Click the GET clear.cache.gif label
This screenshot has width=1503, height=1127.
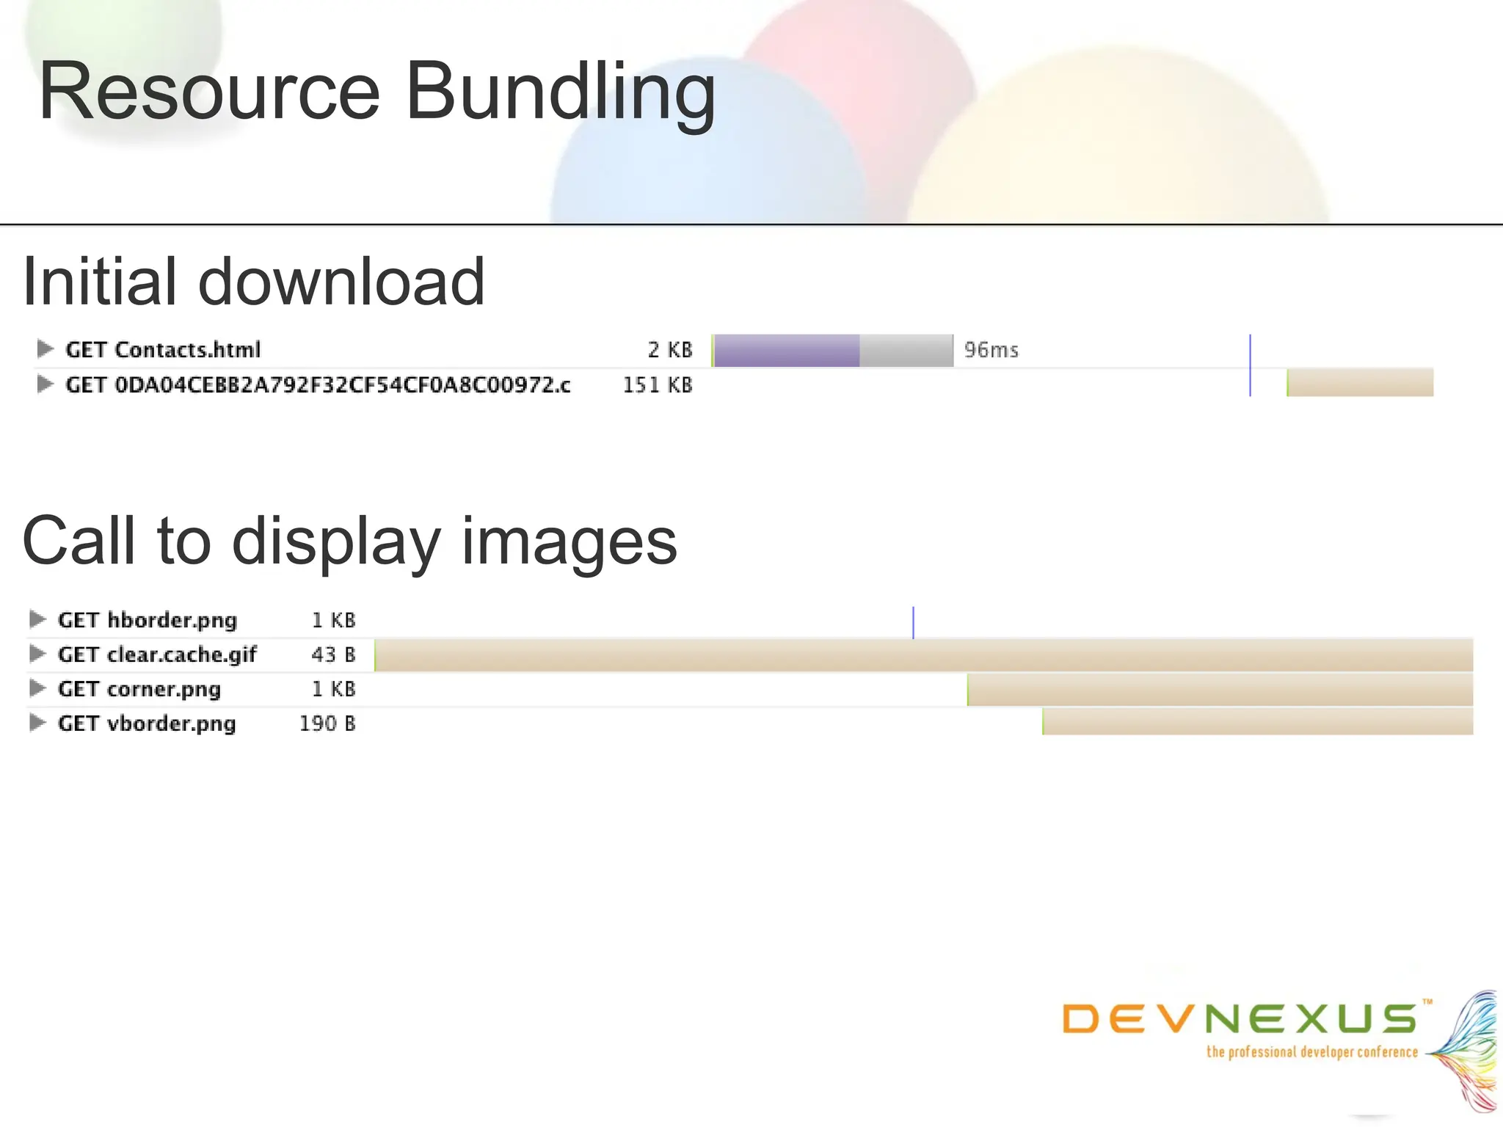[157, 654]
